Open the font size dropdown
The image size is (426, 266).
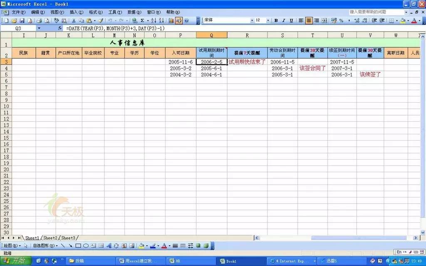click(x=268, y=20)
